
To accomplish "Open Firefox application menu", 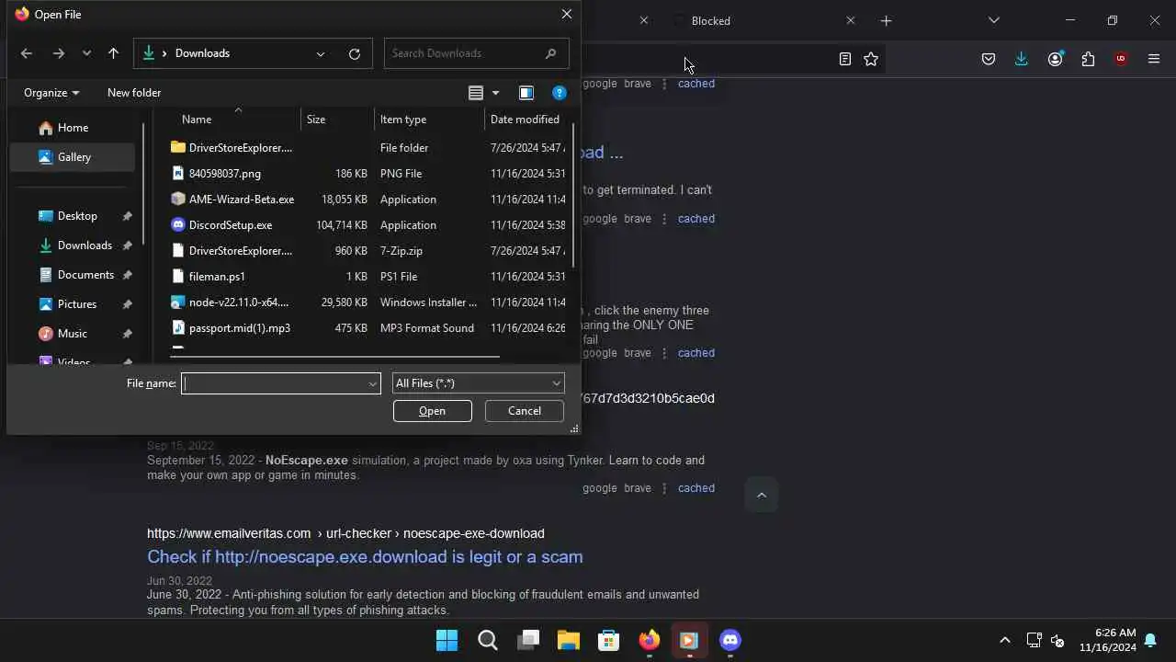I will tap(1154, 59).
